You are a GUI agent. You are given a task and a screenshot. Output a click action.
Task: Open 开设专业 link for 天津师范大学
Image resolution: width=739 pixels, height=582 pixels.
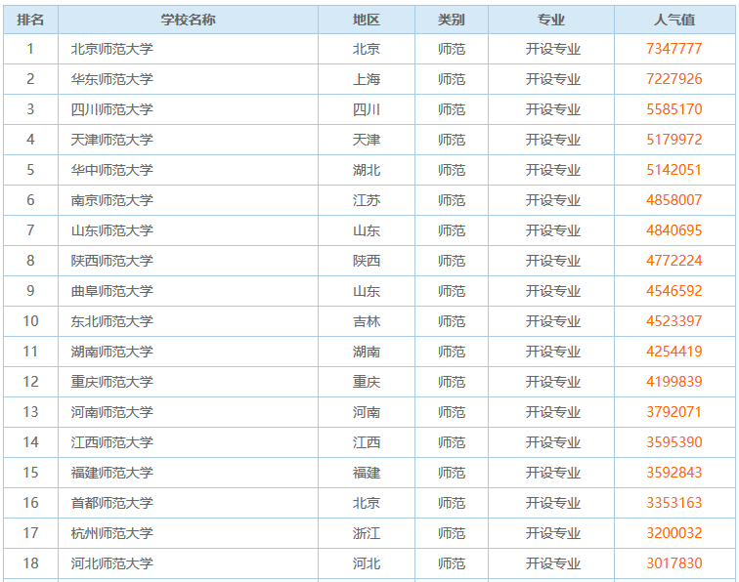click(553, 140)
